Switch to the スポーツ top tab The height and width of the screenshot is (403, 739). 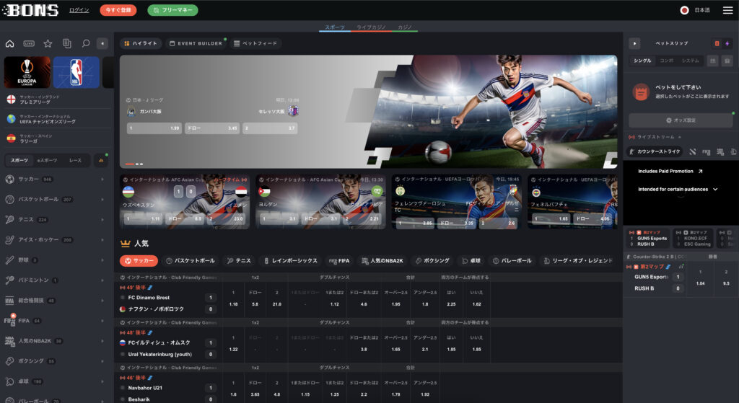point(335,27)
